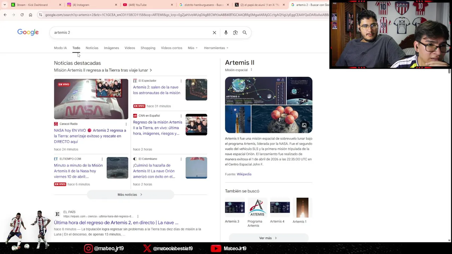Expand Más noticias button
Viewport: 452px width, 254px height.
pos(130,195)
